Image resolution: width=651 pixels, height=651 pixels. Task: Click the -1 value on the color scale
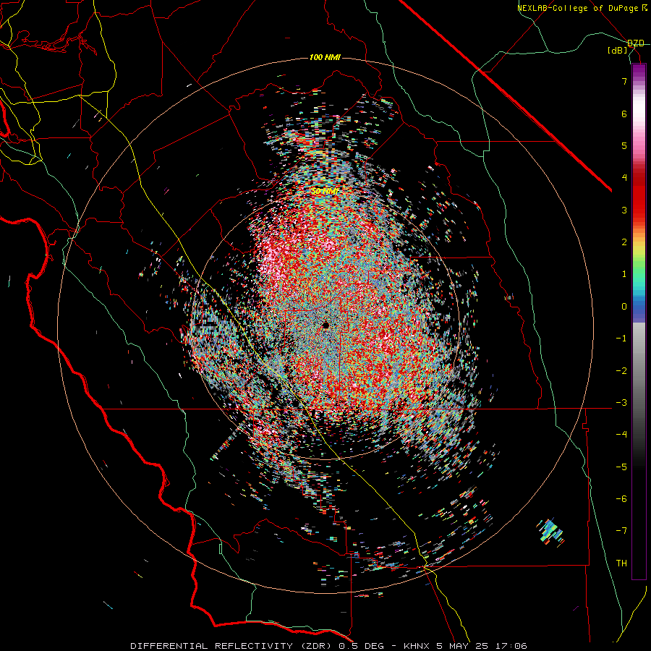pos(621,339)
